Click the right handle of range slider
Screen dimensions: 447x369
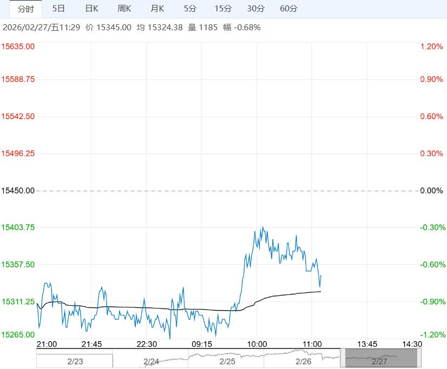[x=418, y=358]
